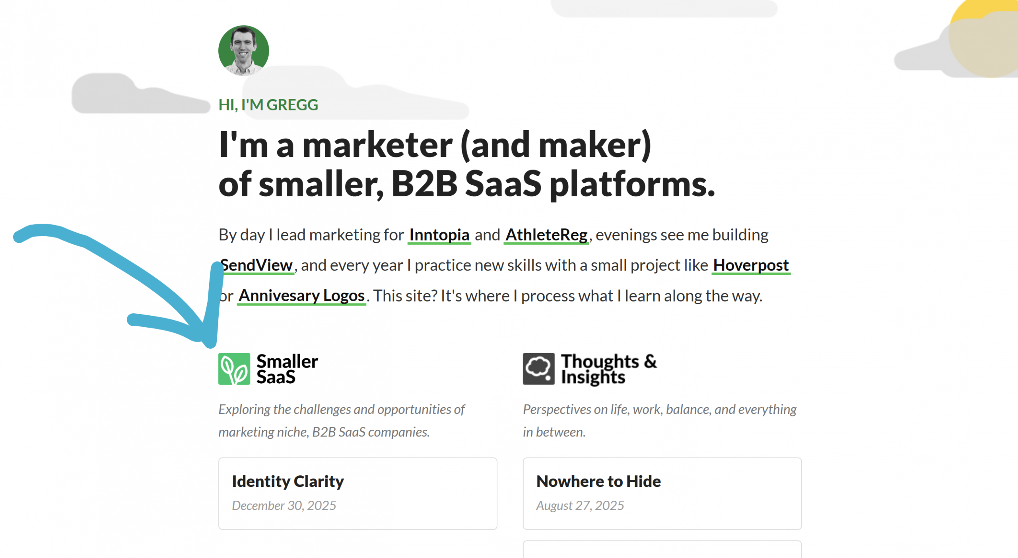
Task: Select Gregg's profile photo
Action: [243, 50]
